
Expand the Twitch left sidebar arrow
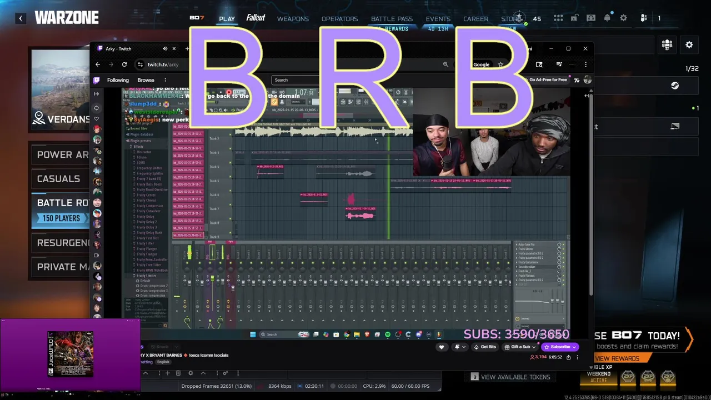tap(97, 93)
